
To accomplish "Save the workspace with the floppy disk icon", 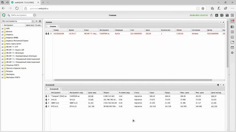I will (227, 15).
